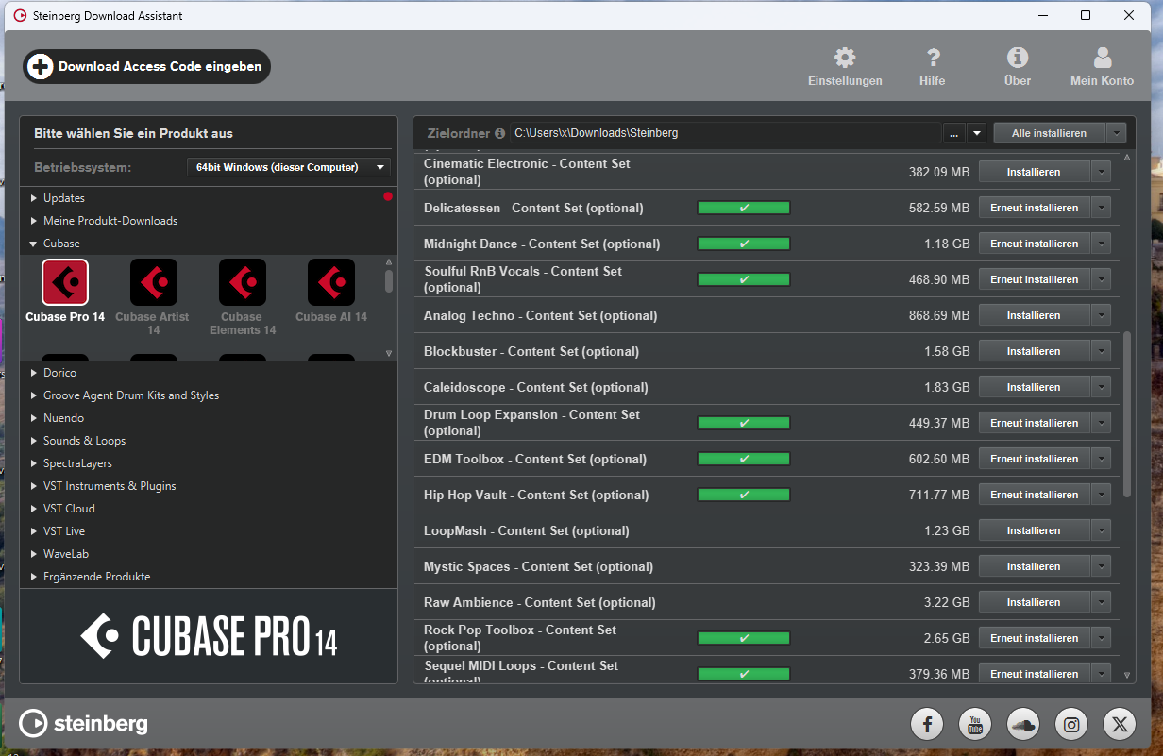
Task: Open Steinberg X (Twitter) icon
Action: coord(1120,724)
